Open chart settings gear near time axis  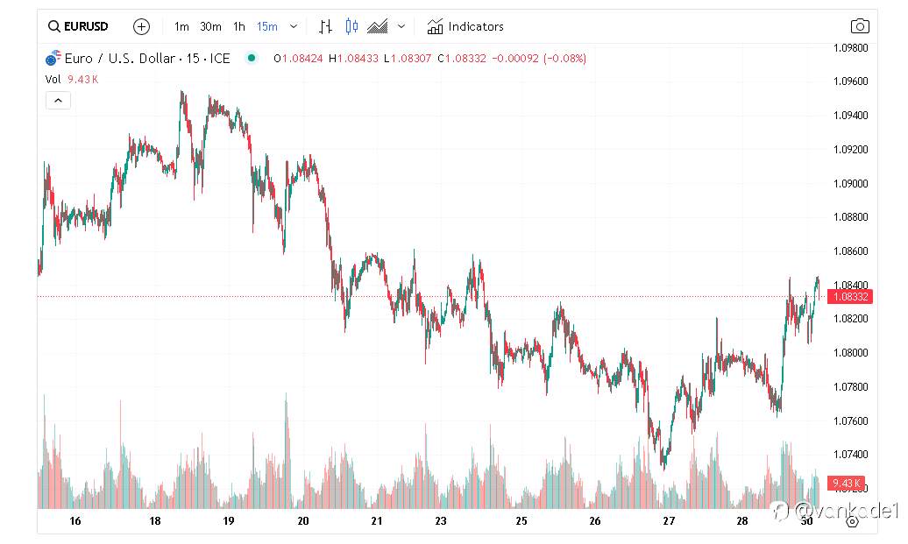tap(853, 521)
